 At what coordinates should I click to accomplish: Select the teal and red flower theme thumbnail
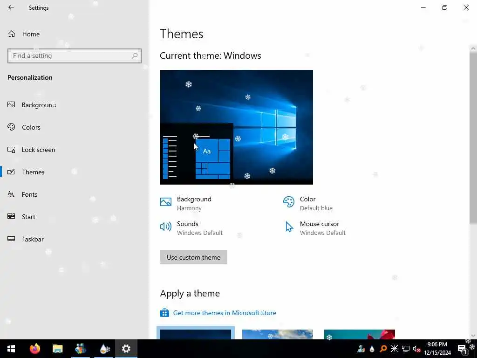click(x=360, y=334)
